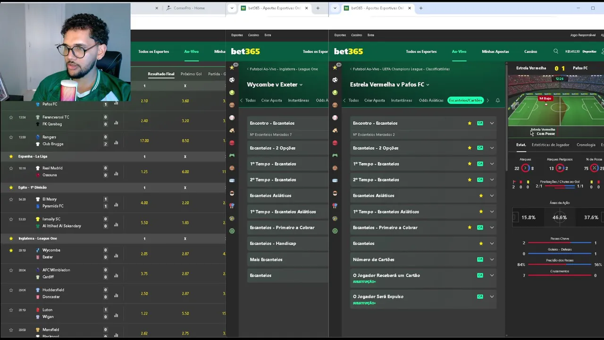This screenshot has width=604, height=340.
Task: Open gamepad e-sports icon in Estrela Vermelha sidebar
Action: (335, 155)
